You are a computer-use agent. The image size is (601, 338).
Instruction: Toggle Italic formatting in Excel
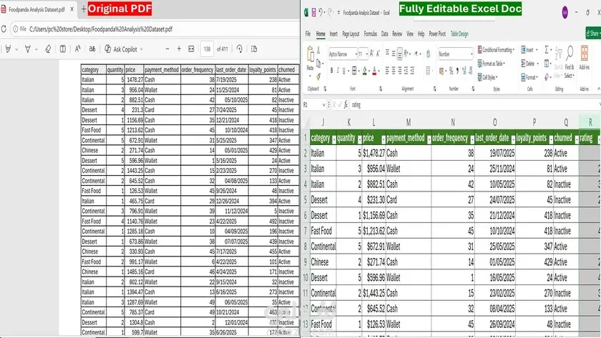click(338, 71)
